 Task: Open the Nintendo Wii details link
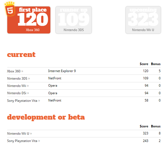tap(18, 86)
